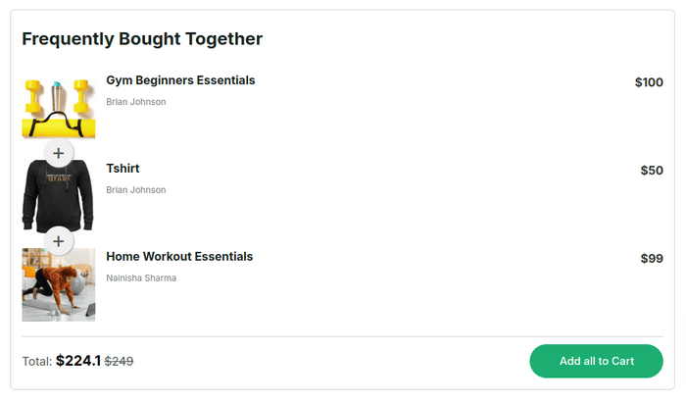This screenshot has width=686, height=403.
Task: Click the $100 price
Action: pos(649,82)
